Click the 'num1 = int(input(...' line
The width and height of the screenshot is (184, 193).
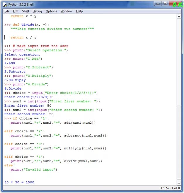(56, 101)
